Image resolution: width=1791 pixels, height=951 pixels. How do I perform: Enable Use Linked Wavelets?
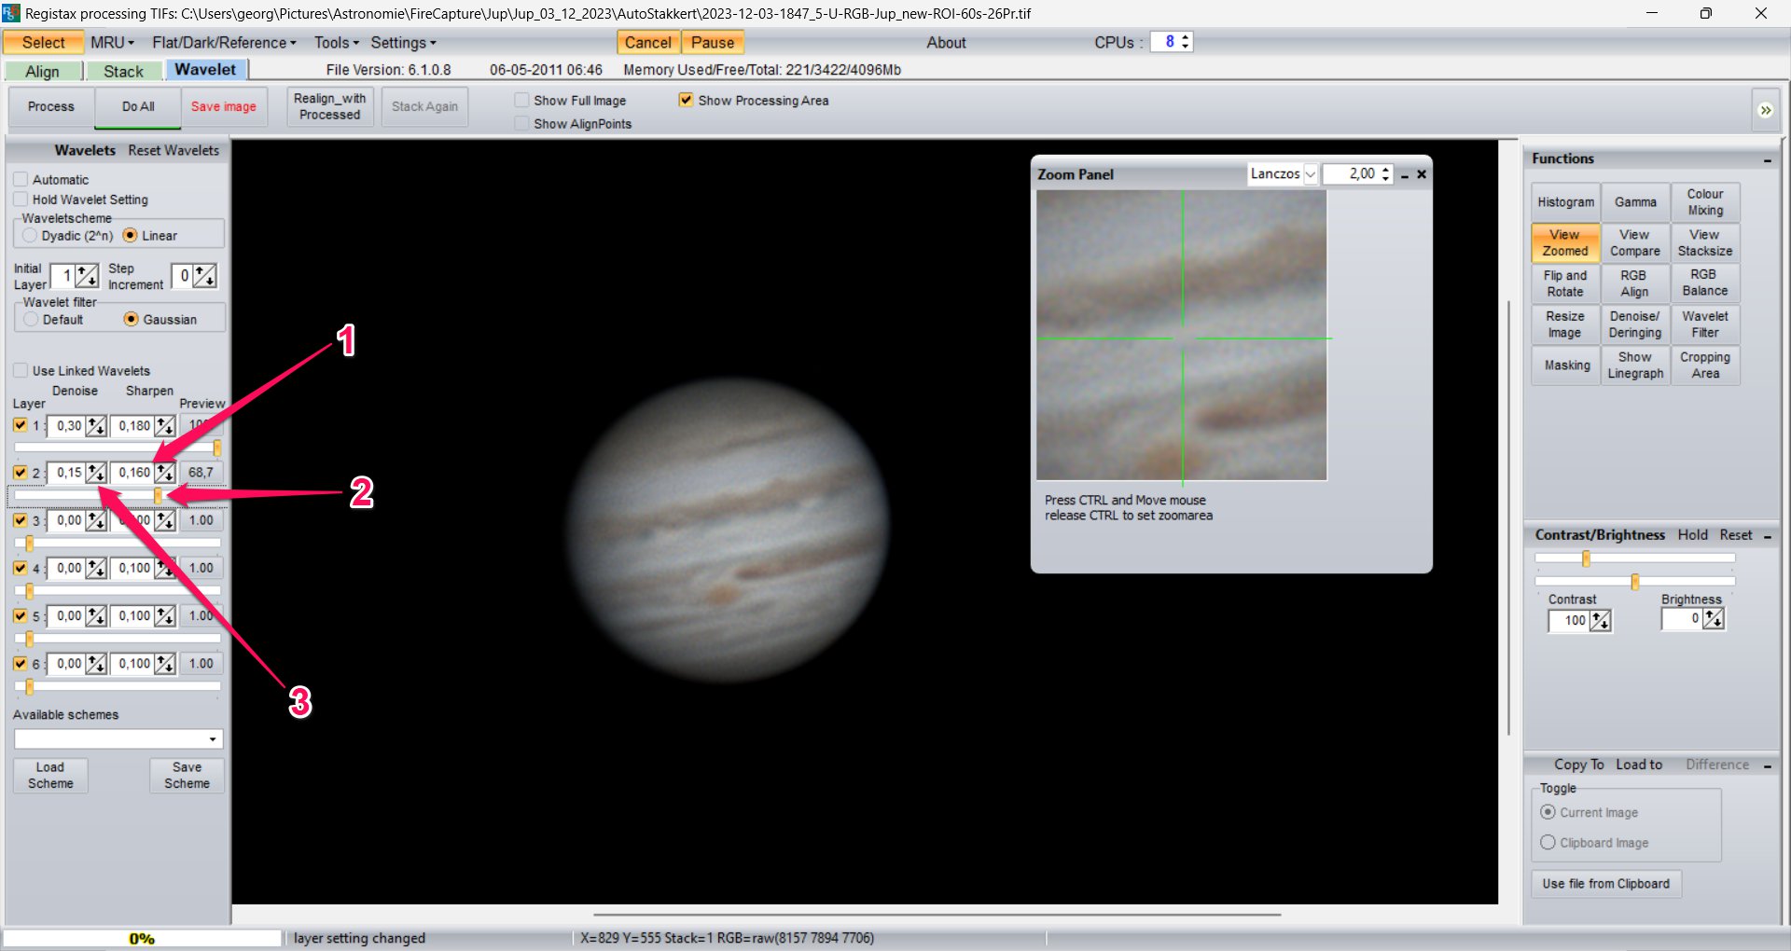click(21, 371)
